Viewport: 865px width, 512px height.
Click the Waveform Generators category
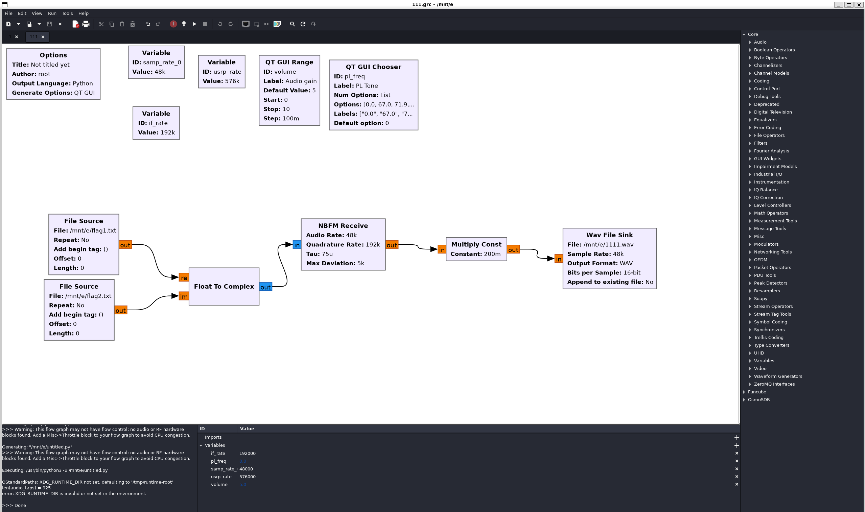(x=778, y=376)
